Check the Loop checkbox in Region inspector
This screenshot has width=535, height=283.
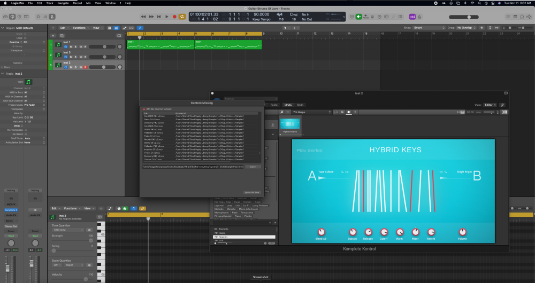25,38
